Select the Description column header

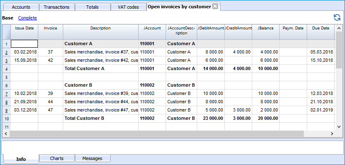point(101,32)
